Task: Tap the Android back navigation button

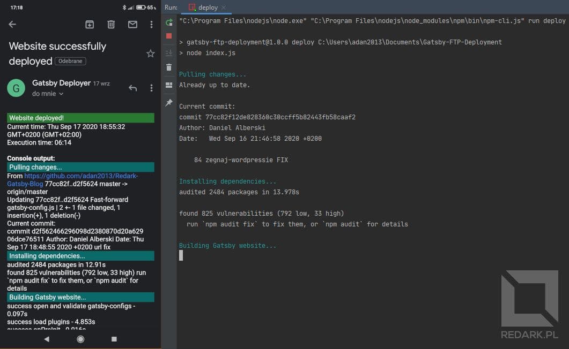Action: pyautogui.click(x=47, y=339)
